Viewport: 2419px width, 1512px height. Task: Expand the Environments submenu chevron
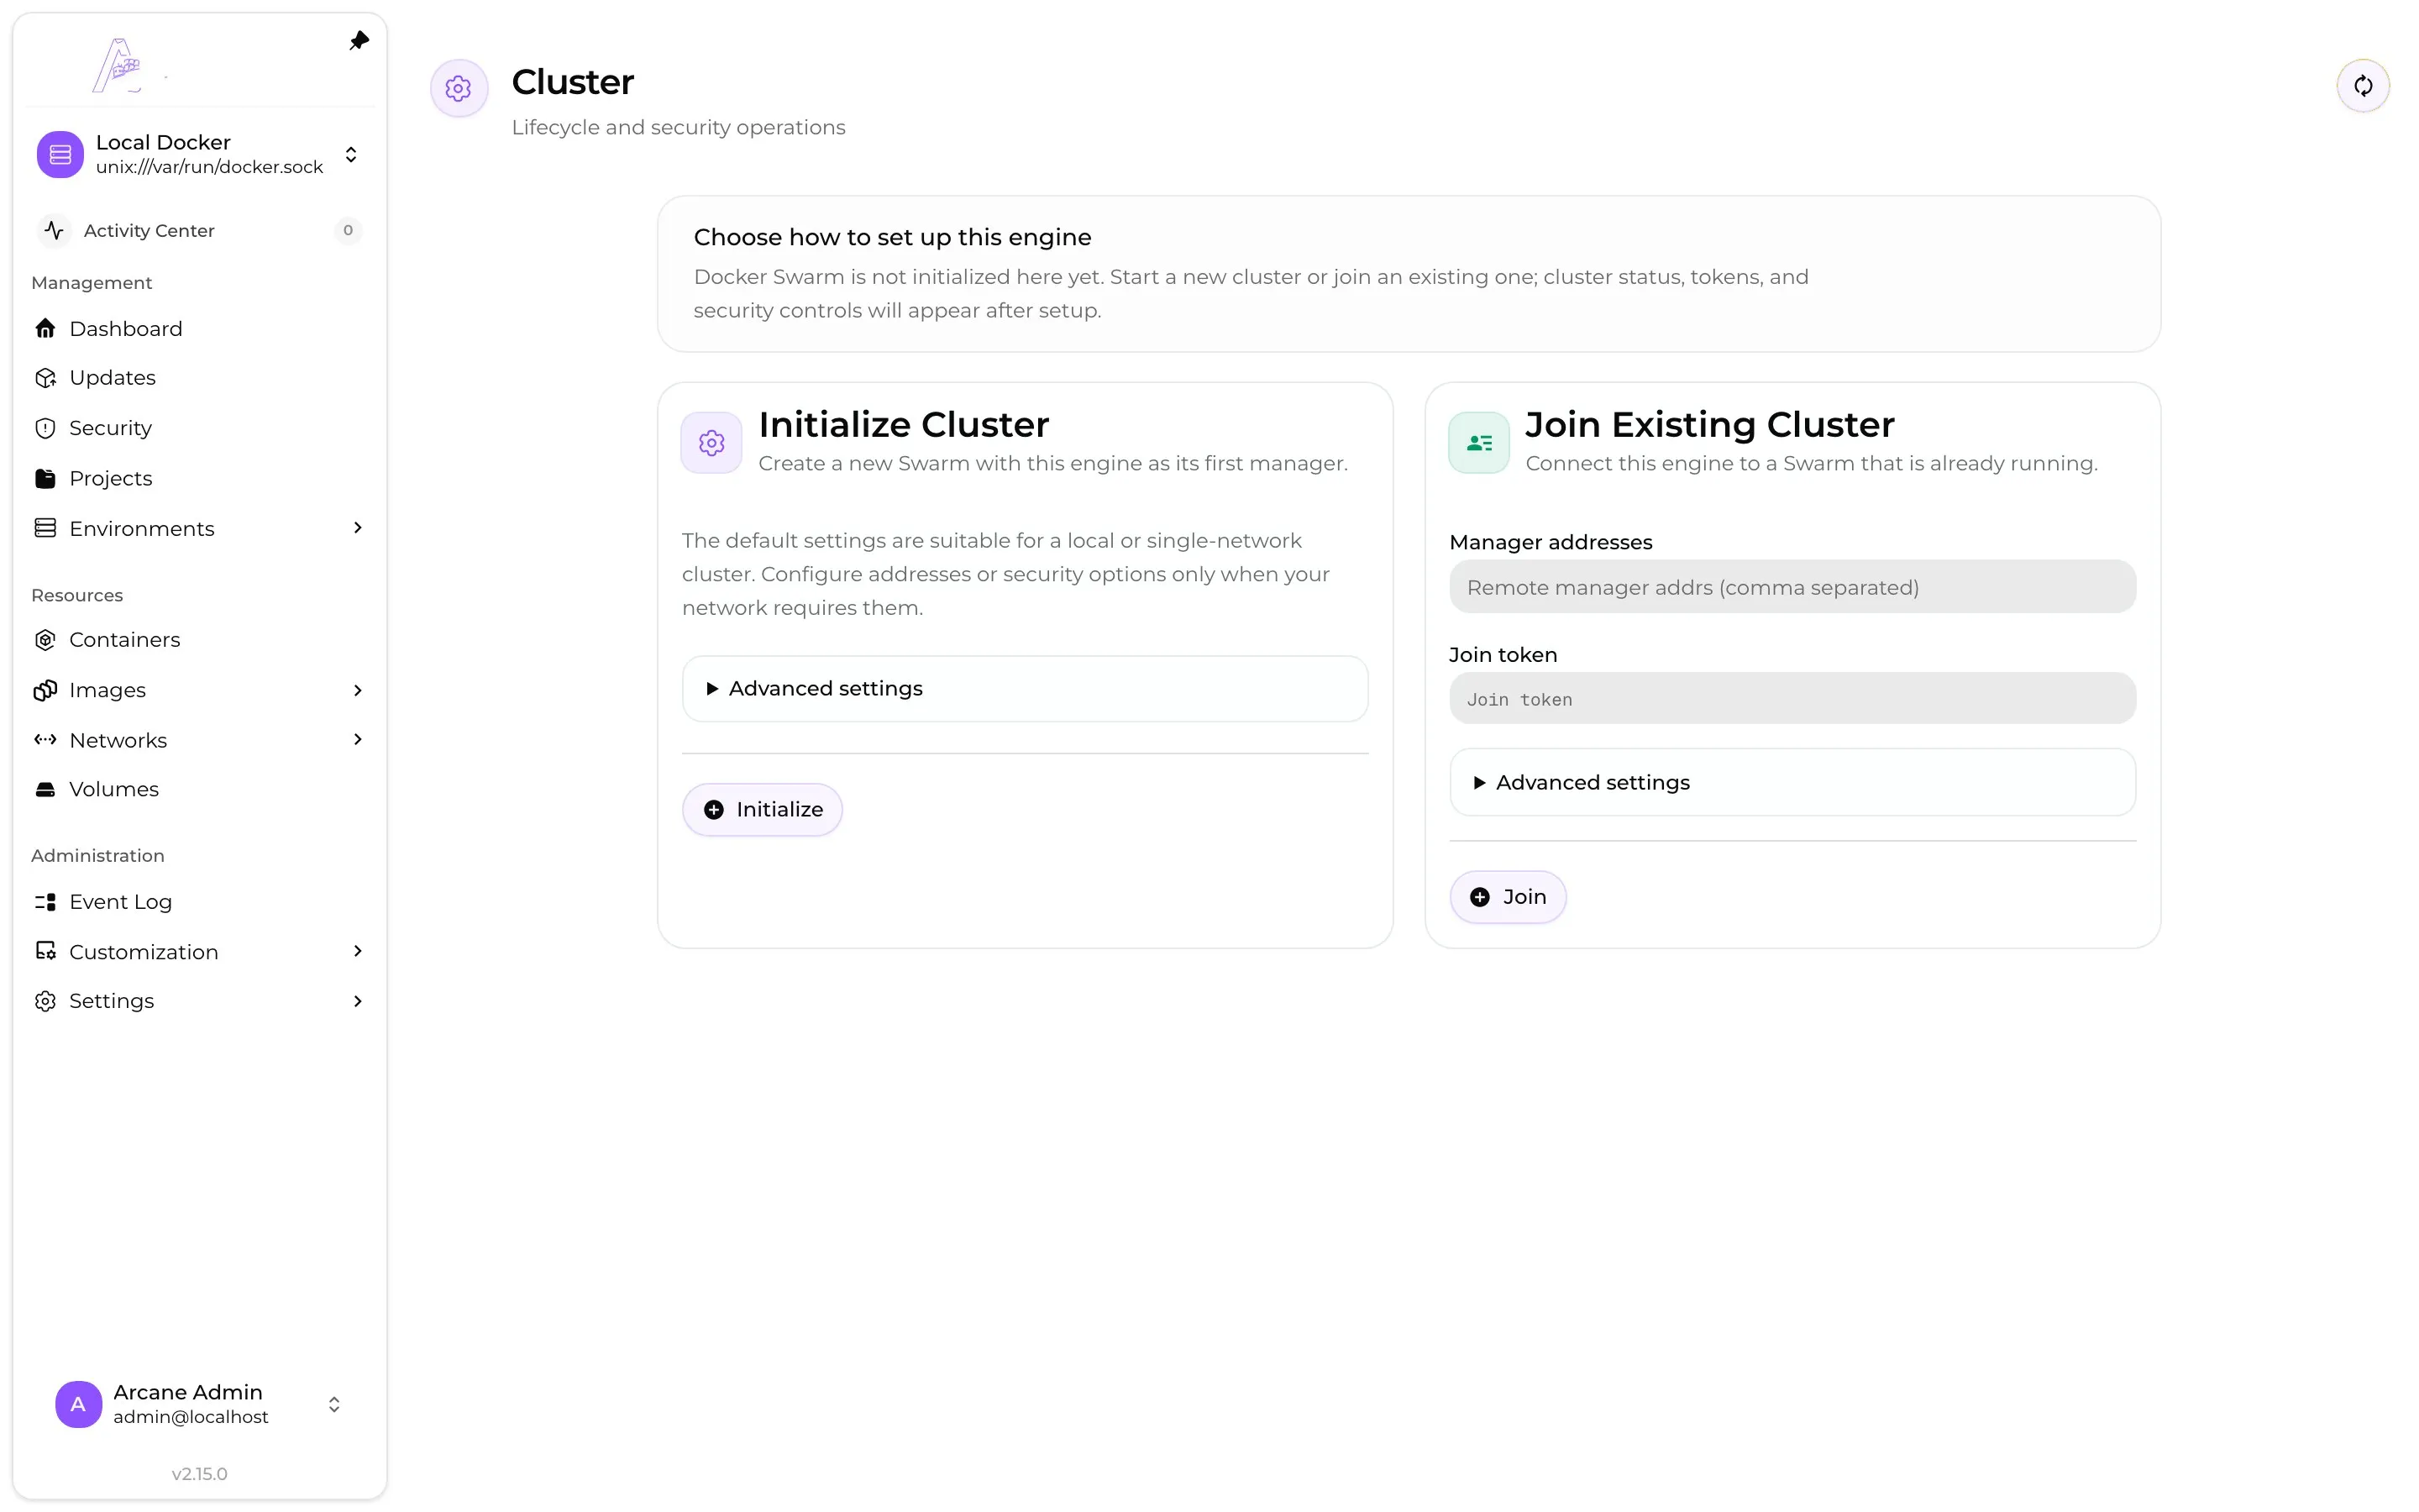point(358,528)
